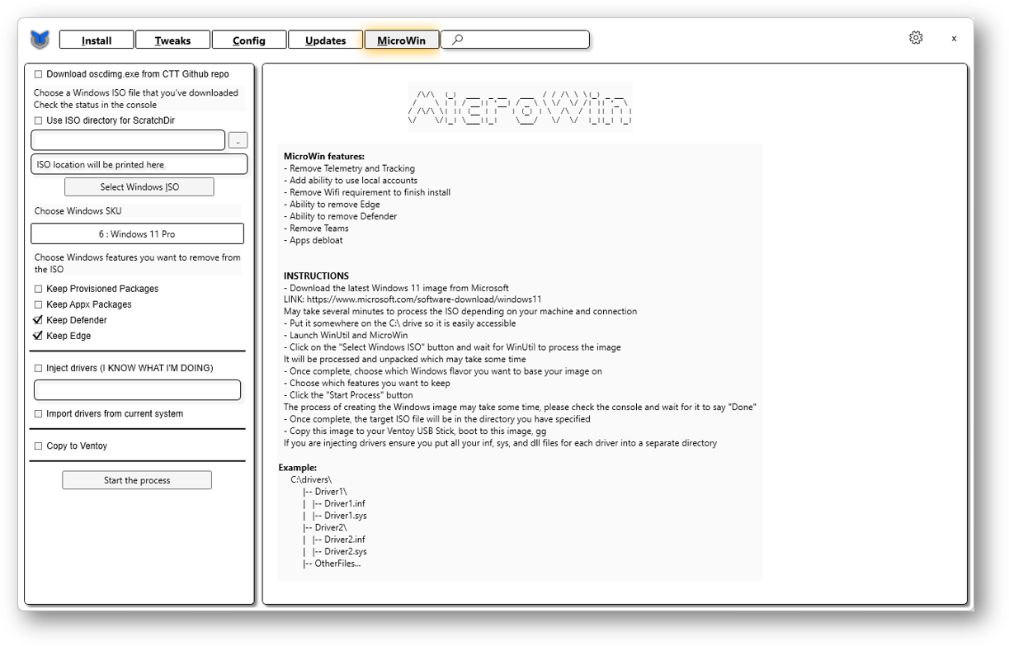This screenshot has width=1009, height=646.
Task: Switch to the Tweaks tab
Action: (172, 40)
